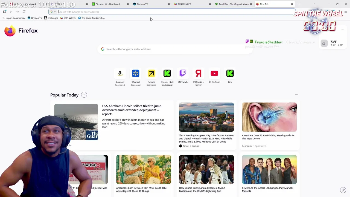Open Americans Over 55 hearing aids story
This screenshot has height=197, width=350.
[x=268, y=137]
